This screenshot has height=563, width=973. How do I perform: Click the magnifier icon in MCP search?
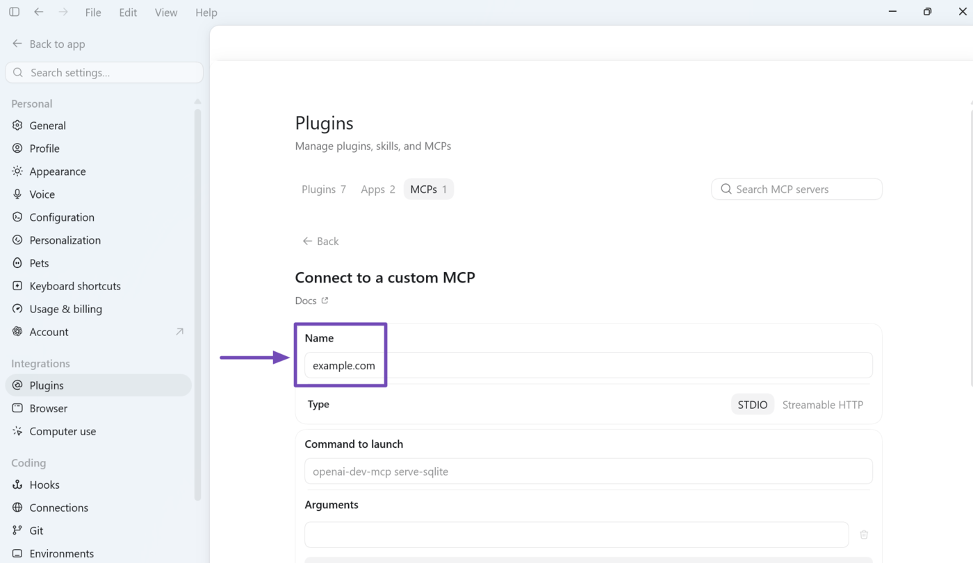coord(726,189)
